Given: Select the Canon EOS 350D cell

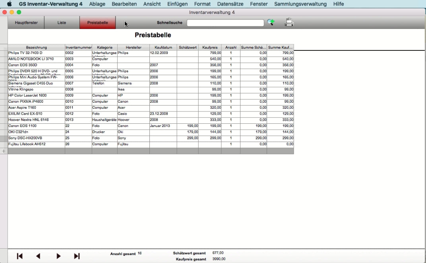Looking at the screenshot, I should [x=37, y=65].
